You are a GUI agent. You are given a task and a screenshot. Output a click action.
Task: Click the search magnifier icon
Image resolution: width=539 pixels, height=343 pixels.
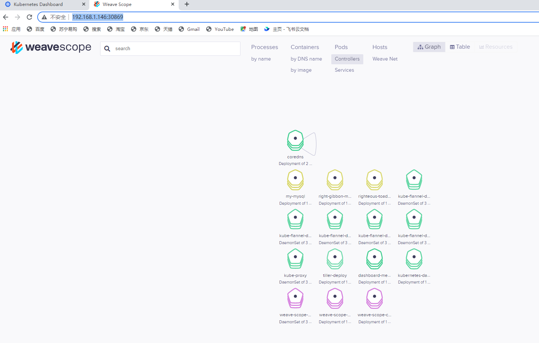(107, 49)
